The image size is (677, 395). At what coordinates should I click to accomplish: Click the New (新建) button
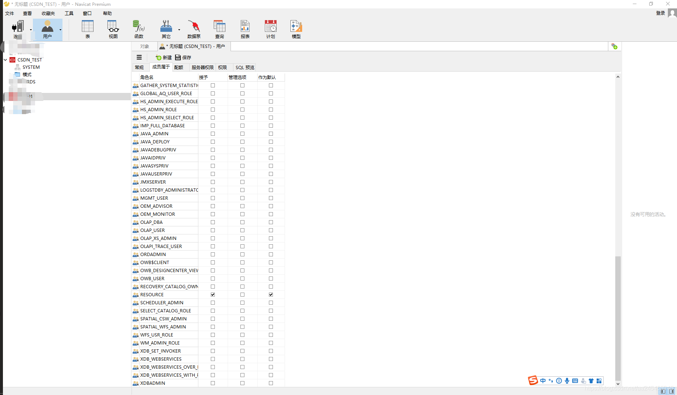coord(163,57)
